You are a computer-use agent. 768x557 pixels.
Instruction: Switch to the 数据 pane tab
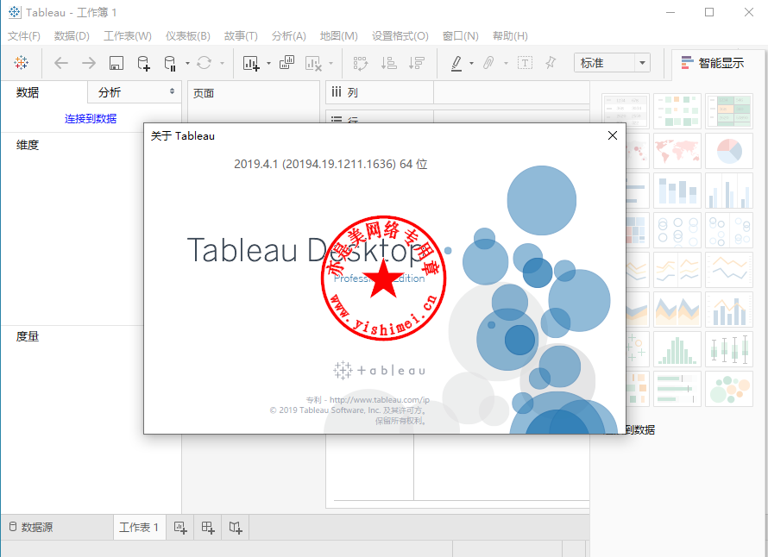point(28,92)
